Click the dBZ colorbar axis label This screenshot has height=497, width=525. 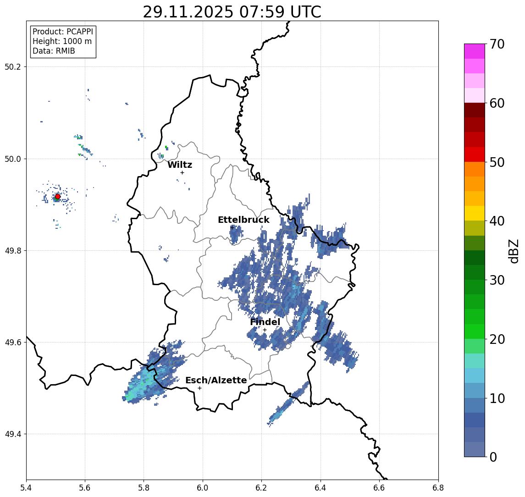pos(513,251)
